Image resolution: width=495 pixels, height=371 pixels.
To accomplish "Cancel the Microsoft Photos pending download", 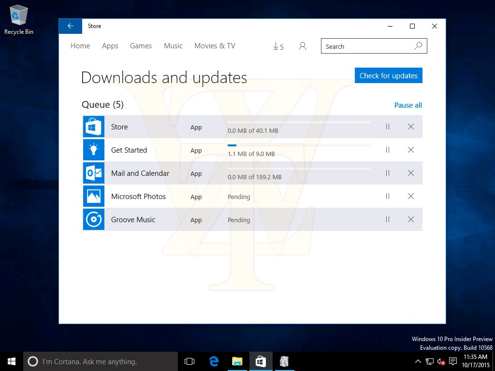I will point(411,196).
